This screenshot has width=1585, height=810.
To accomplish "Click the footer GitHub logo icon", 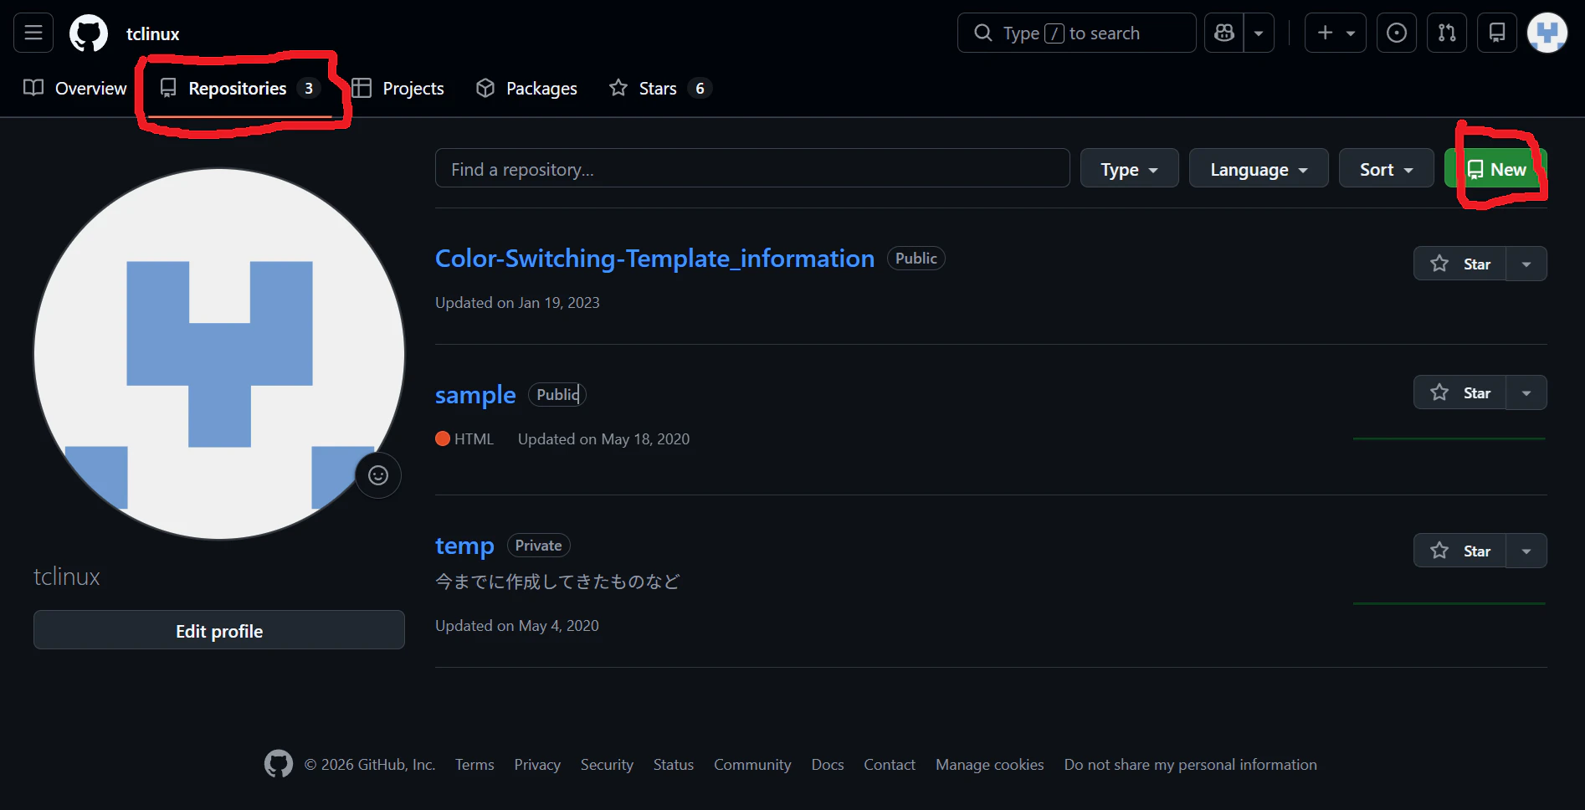I will coord(279,763).
